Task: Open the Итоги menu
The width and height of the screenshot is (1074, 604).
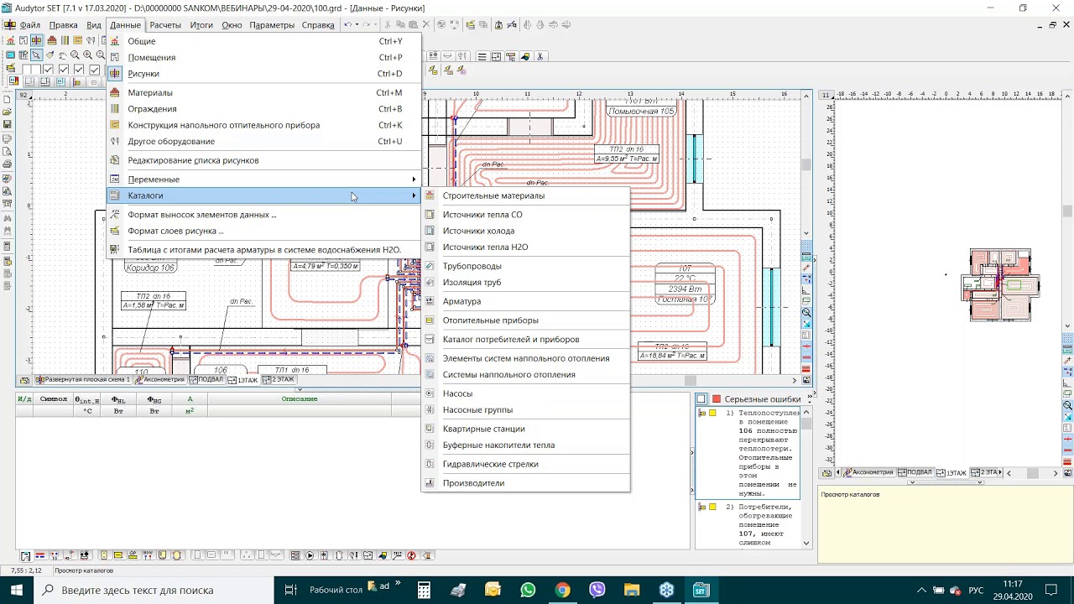Action: 201,25
